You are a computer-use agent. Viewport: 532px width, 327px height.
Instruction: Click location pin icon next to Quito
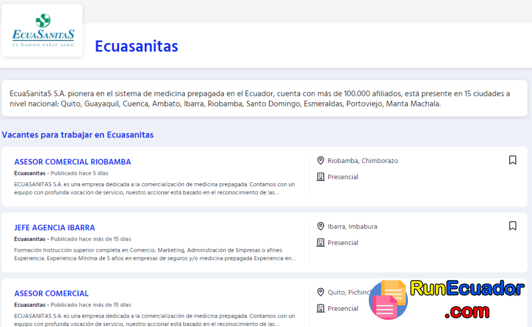tap(320, 292)
